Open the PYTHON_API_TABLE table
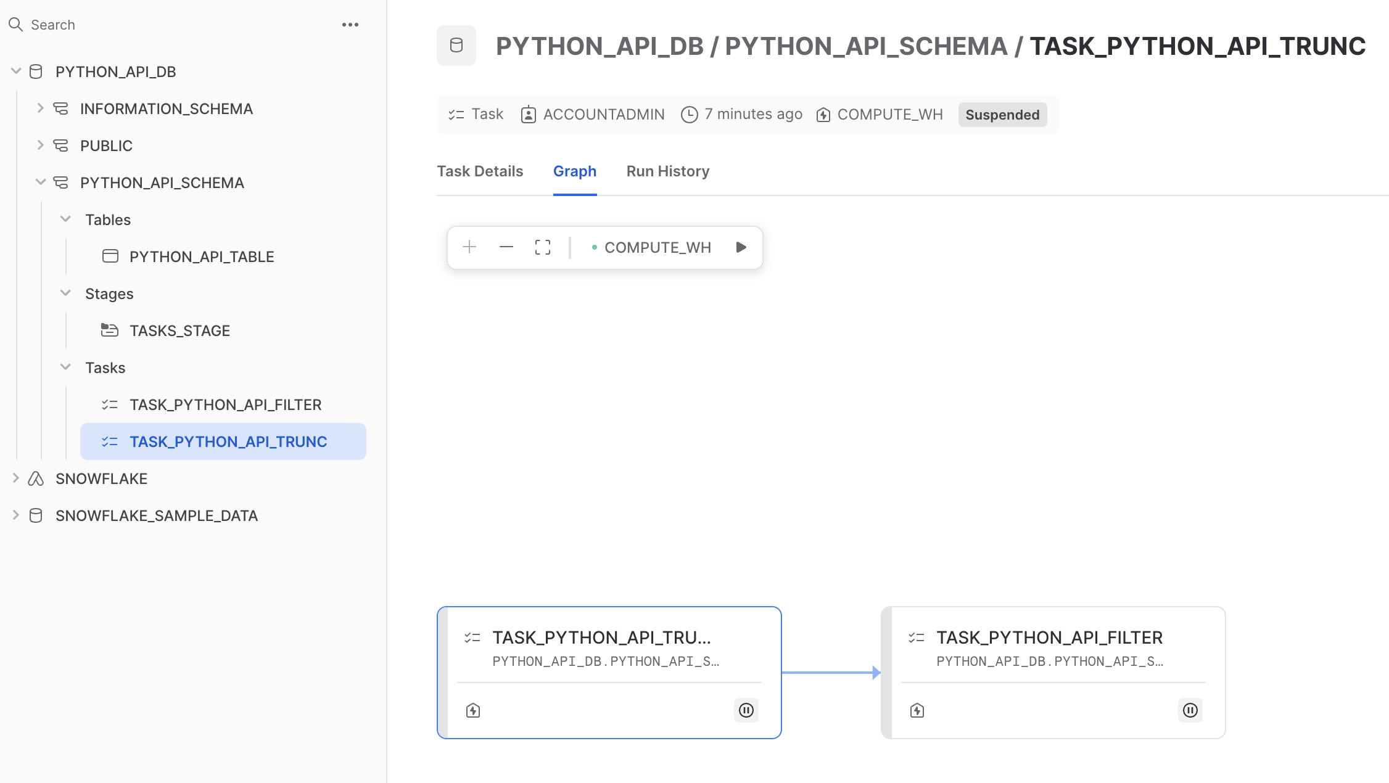The width and height of the screenshot is (1389, 783). click(x=202, y=256)
